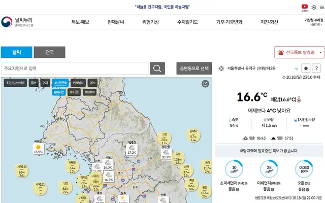Click info icon beside 미세먼지 좋음
This screenshot has height=203, width=325.
point(273,189)
